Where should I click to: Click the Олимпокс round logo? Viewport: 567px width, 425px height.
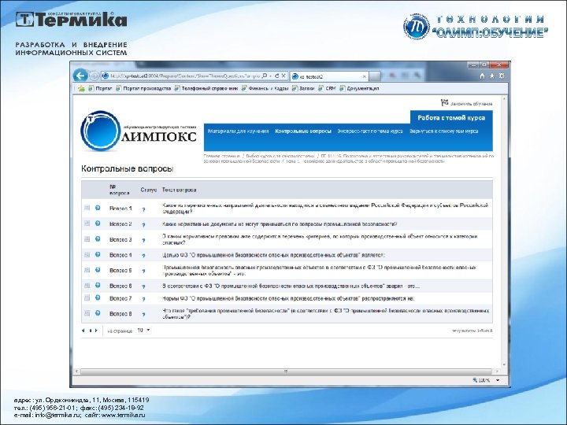[100, 131]
